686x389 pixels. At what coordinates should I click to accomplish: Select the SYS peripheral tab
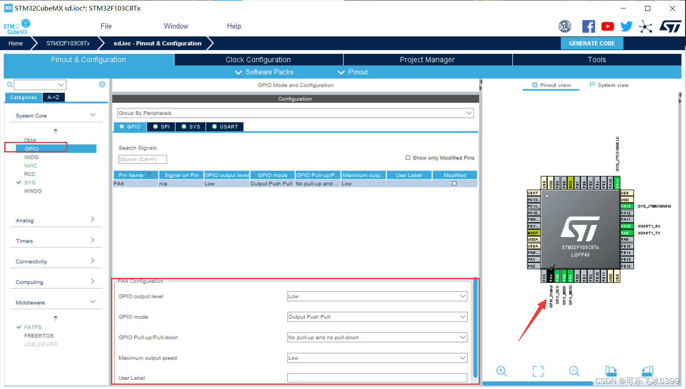point(191,127)
